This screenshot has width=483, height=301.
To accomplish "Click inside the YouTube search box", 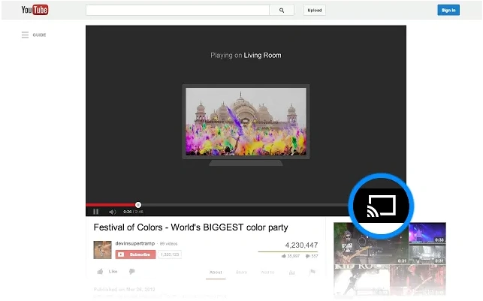I will [177, 11].
